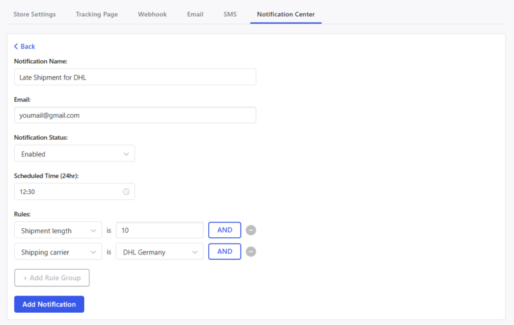Click AND button on Shipping carrier rule

[x=224, y=251]
